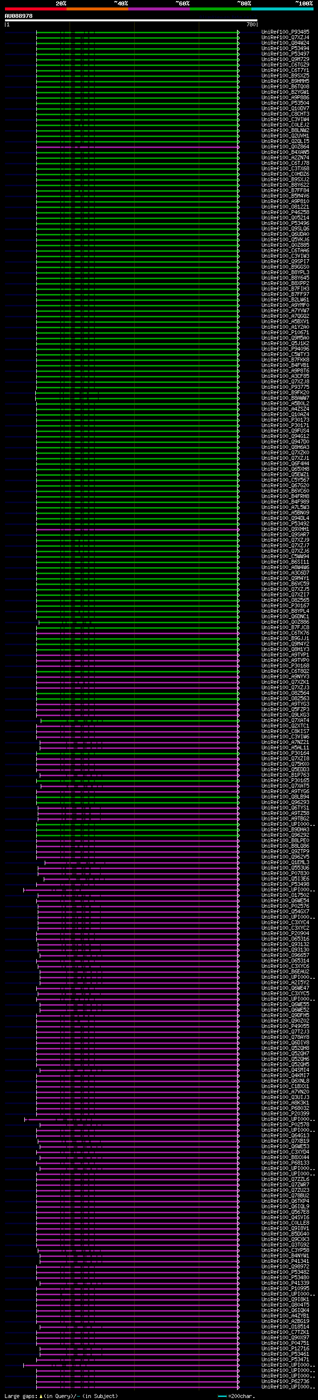Open hit UniRef100_Q7XZJ4
The height and width of the screenshot is (1400, 318).
(x=285, y=38)
